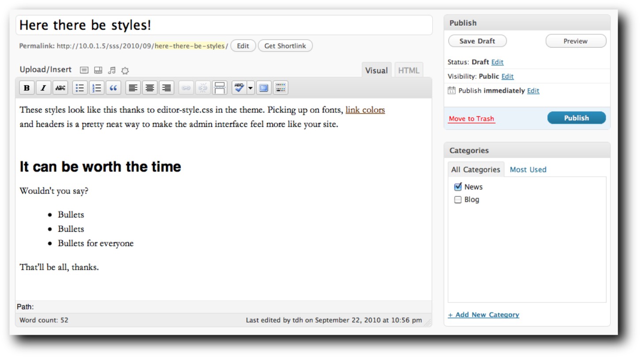Click the Categories panel header
Viewport: 640px width, 357px height.
[x=527, y=150]
